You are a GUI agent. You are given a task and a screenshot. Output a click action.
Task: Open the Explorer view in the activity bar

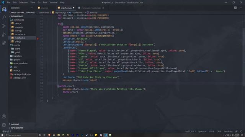[4, 9]
